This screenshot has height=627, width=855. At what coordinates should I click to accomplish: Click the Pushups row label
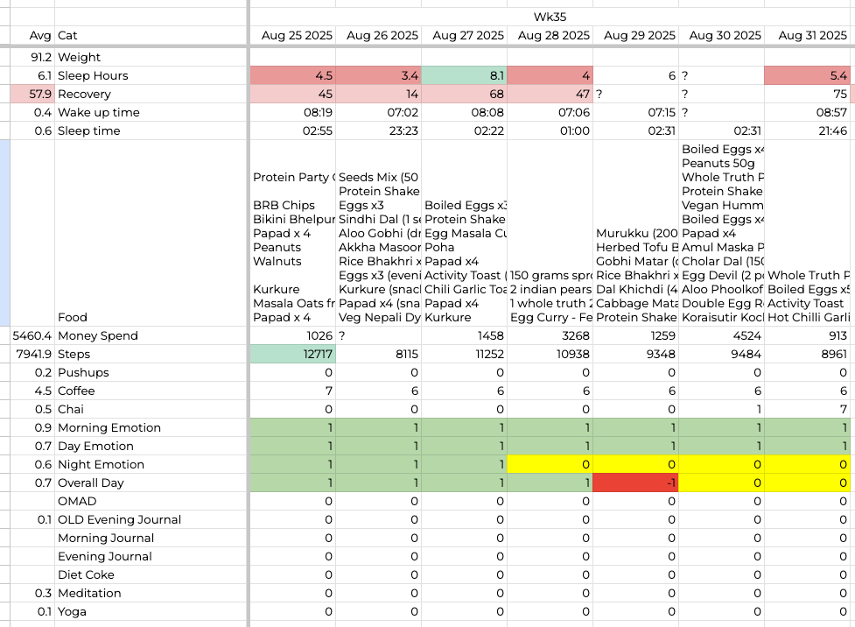click(x=83, y=373)
